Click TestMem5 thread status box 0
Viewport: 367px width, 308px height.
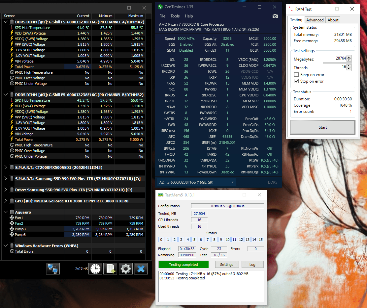click(x=161, y=240)
